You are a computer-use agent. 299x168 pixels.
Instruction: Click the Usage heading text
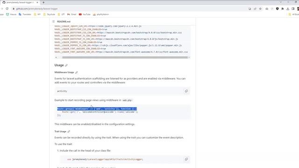tap(59, 65)
